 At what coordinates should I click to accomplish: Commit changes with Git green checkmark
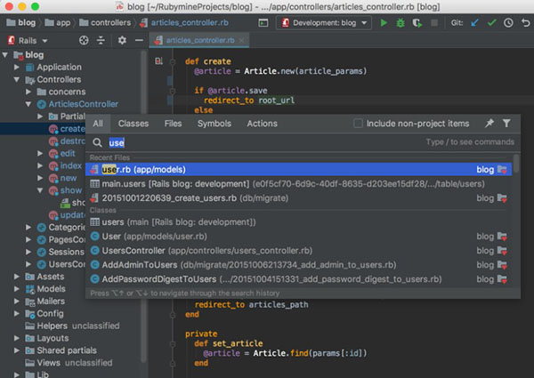coord(491,23)
